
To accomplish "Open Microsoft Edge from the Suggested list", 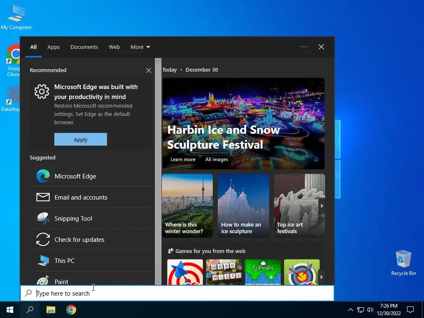I will coord(91,176).
